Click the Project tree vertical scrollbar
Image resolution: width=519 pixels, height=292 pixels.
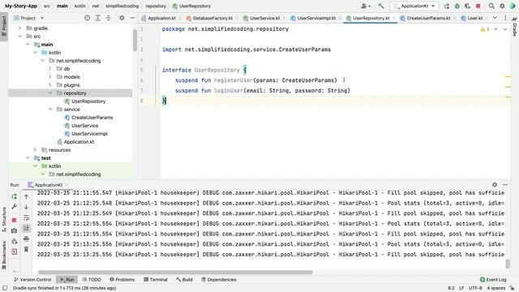[x=135, y=41]
